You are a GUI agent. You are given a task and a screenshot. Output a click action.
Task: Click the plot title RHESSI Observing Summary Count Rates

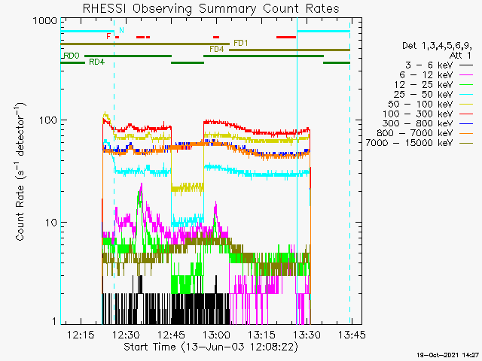pyautogui.click(x=211, y=8)
